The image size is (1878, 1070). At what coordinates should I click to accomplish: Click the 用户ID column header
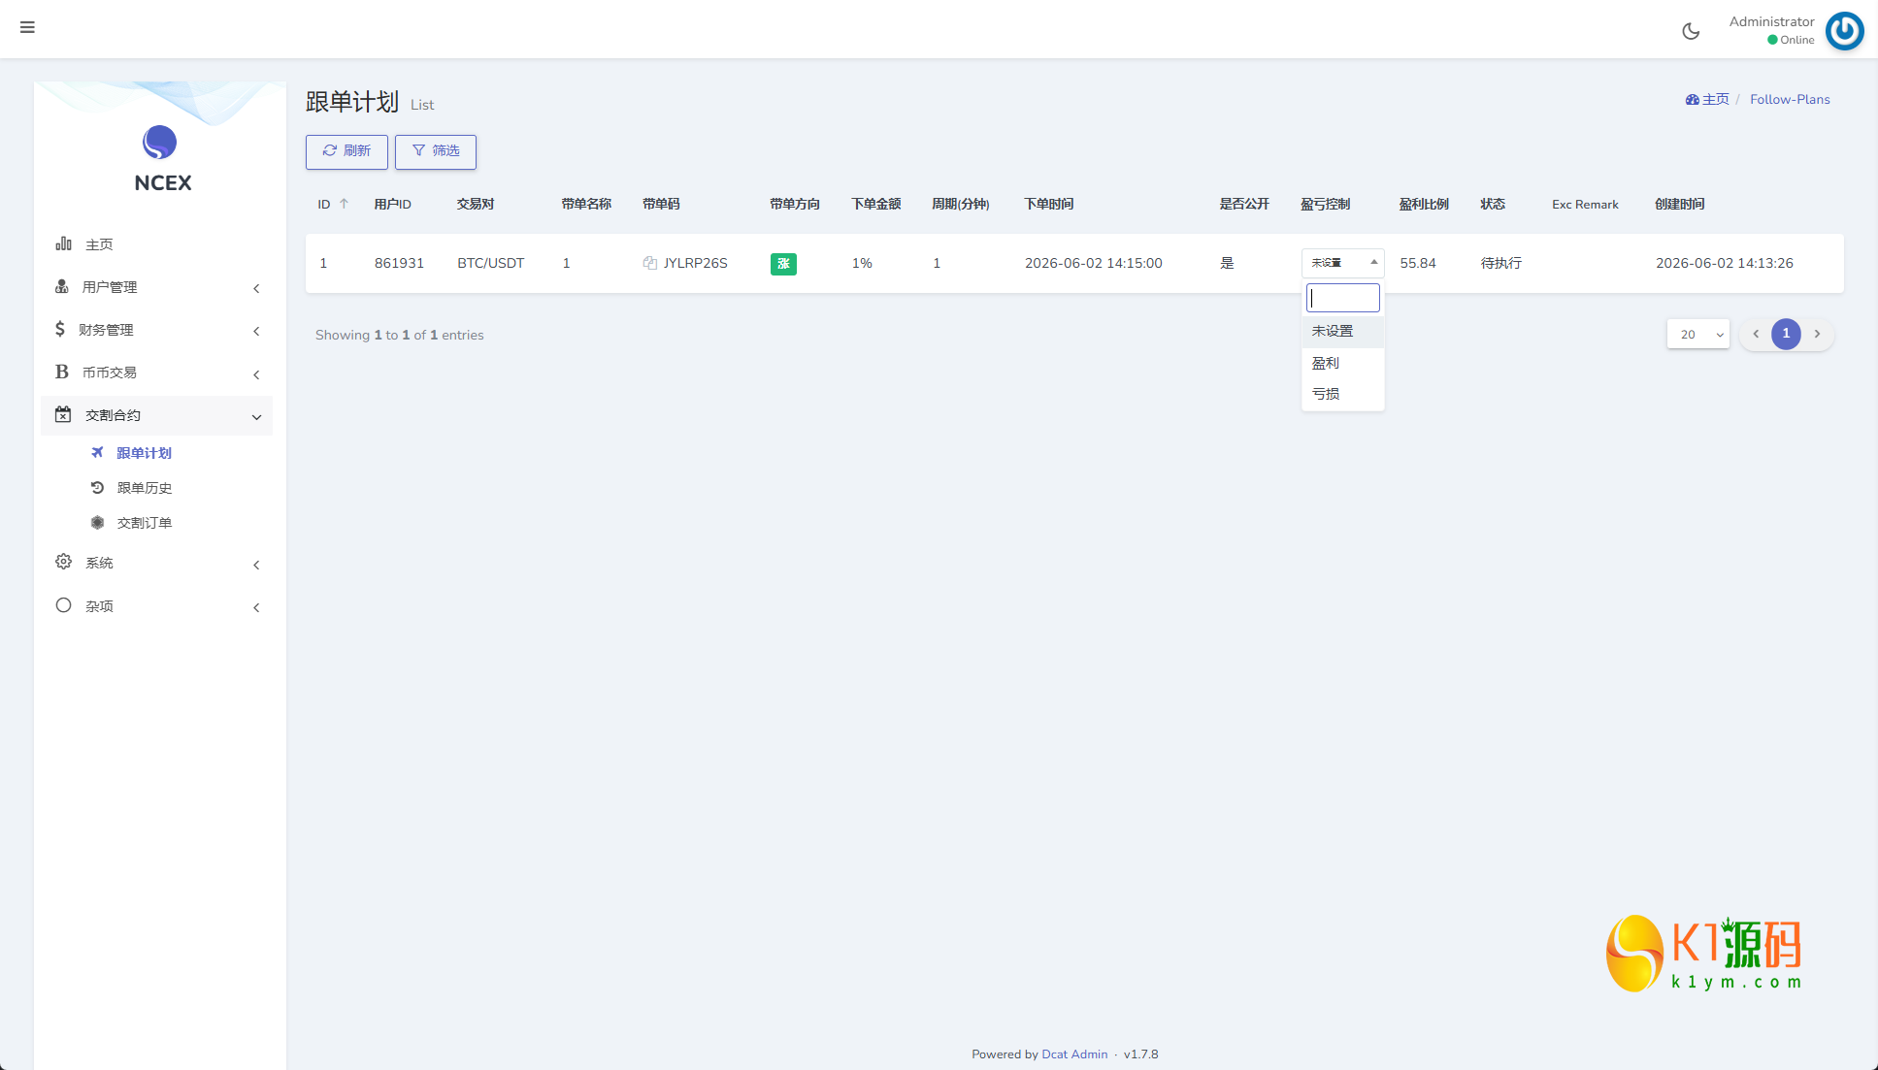pyautogui.click(x=392, y=204)
